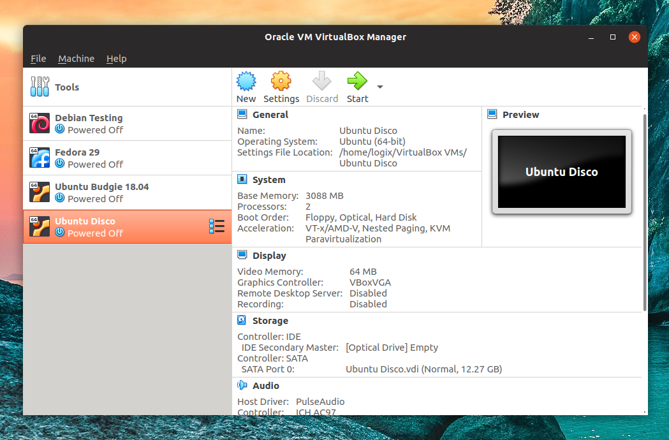The width and height of the screenshot is (669, 440).
Task: Open the Ubuntu Disco machine menu icon
Action: pos(217,226)
